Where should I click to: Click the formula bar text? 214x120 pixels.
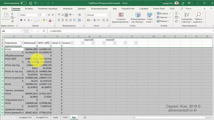56,31
